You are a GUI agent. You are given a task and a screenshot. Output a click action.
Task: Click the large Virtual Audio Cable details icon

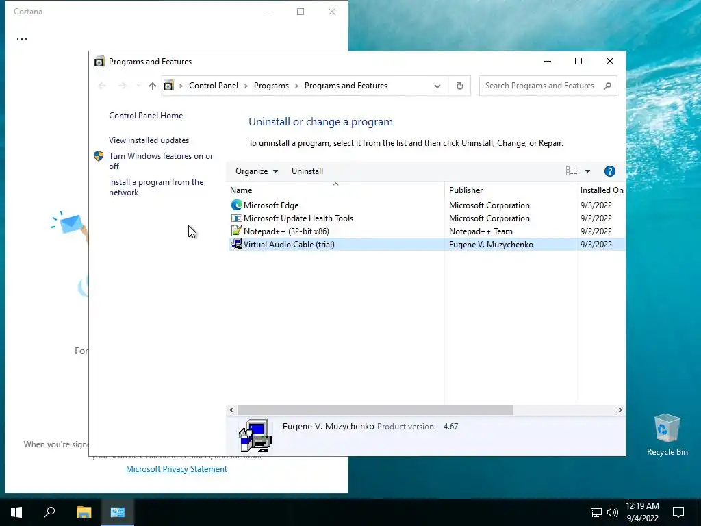pos(255,436)
